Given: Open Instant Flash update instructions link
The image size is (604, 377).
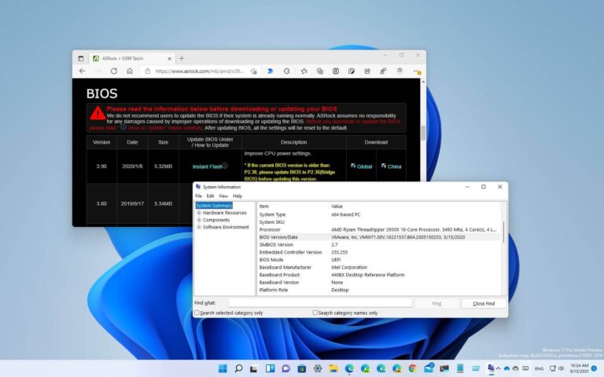Looking at the screenshot, I should [208, 167].
